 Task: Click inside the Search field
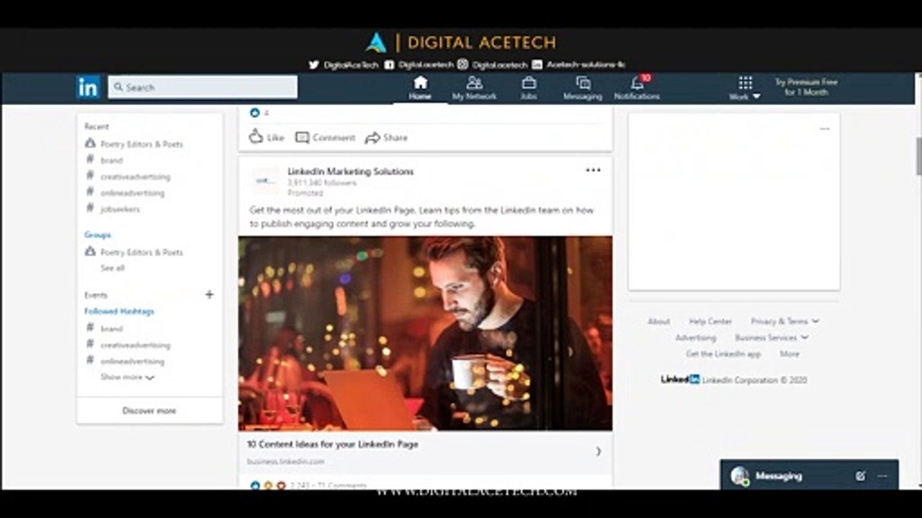(202, 87)
